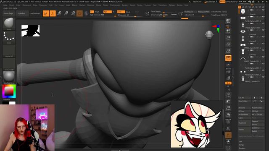Switch to the Rotate transform icon
269x151 pixels.
tap(73, 13)
